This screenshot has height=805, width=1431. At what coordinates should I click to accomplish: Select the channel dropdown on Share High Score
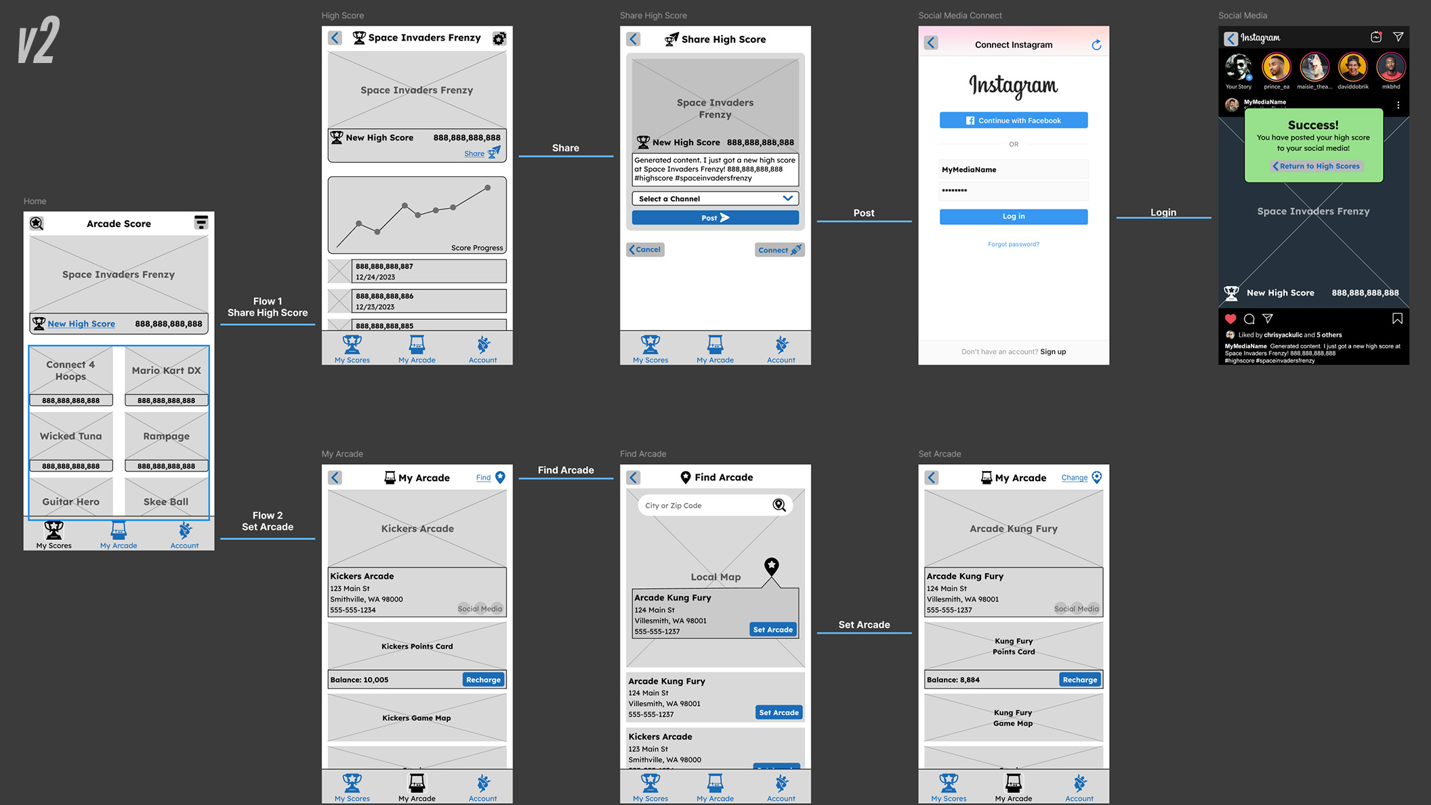click(x=715, y=199)
